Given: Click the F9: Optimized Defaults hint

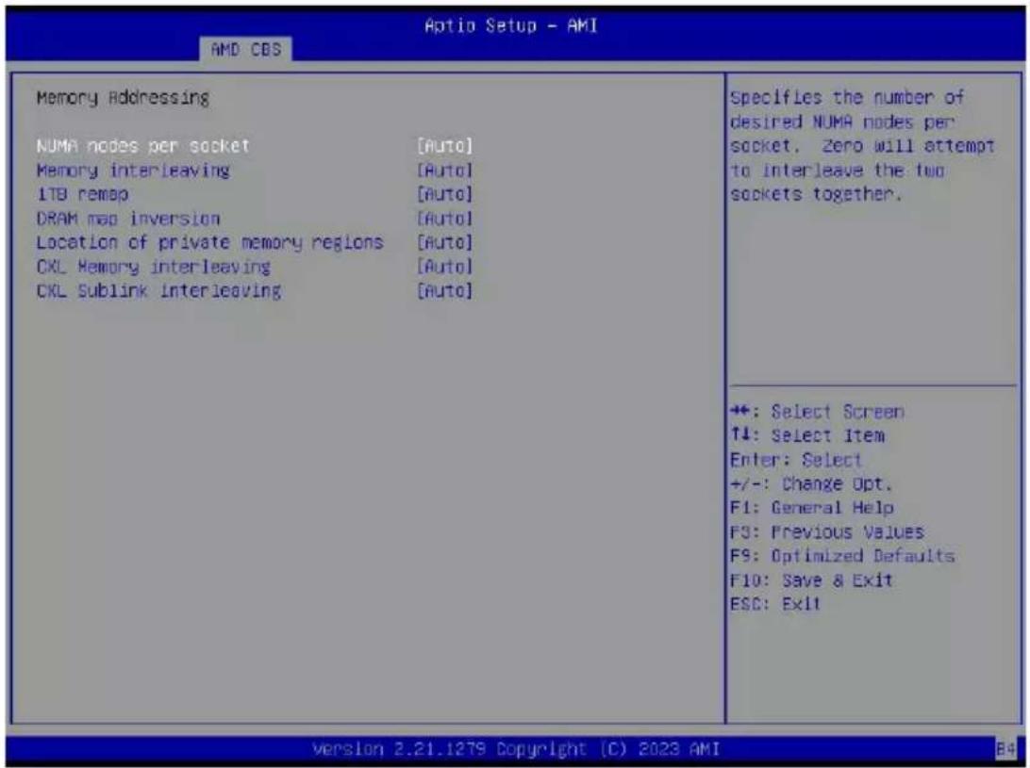Looking at the screenshot, I should click(842, 556).
